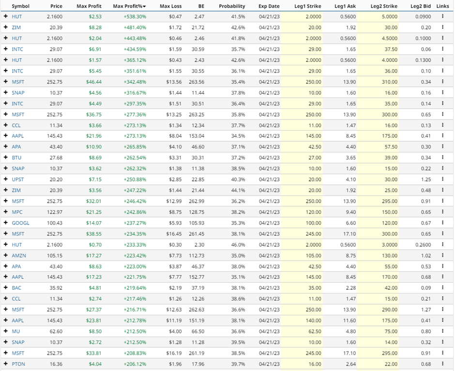The image size is (455, 371).
Task: Select the 46.0% Probability cell
Action: pyautogui.click(x=238, y=245)
